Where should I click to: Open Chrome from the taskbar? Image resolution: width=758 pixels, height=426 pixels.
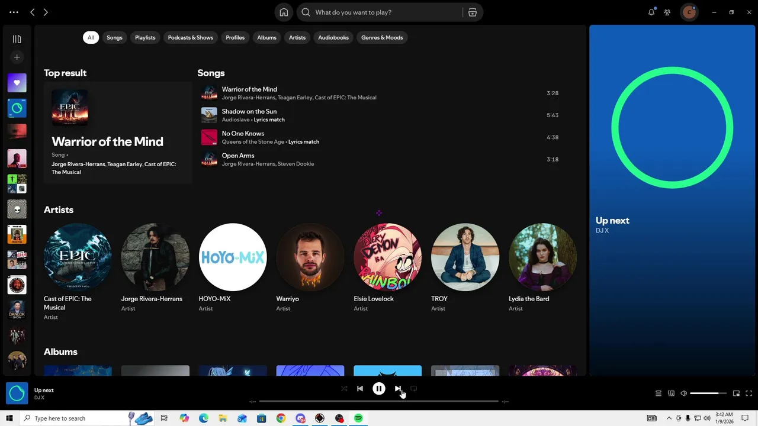coord(281,418)
